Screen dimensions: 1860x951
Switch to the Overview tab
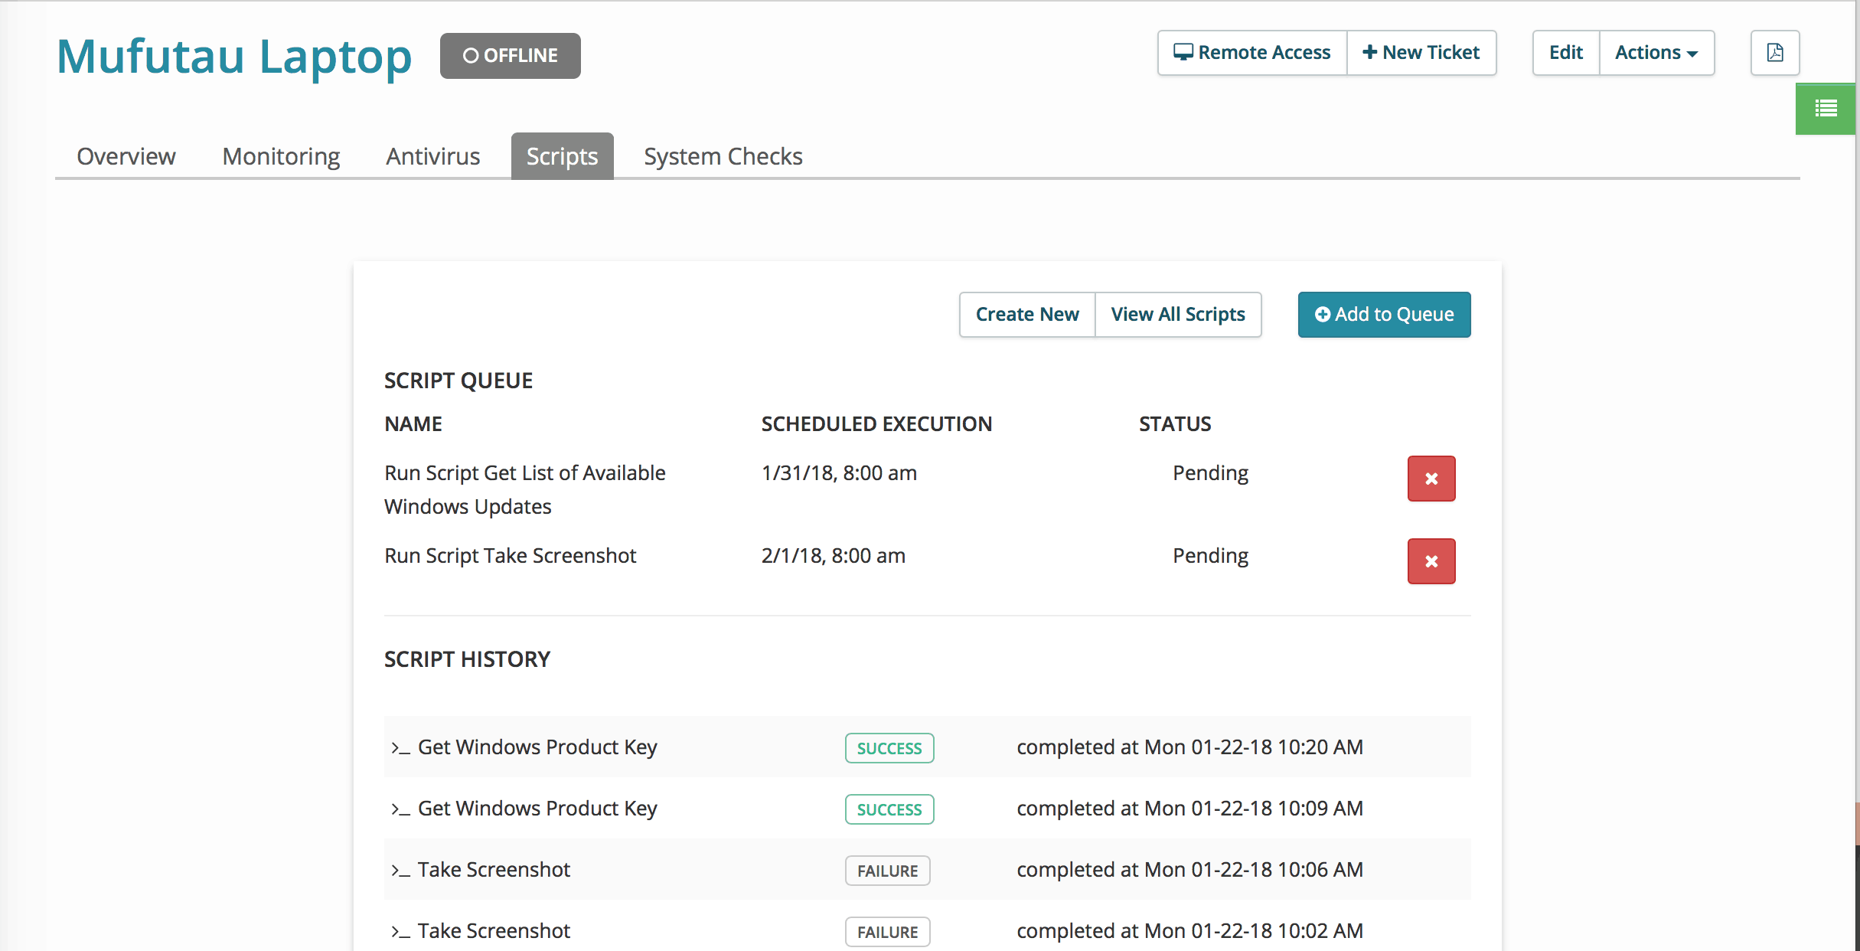coord(126,156)
